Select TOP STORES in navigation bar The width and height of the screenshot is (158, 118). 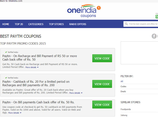click(56, 24)
